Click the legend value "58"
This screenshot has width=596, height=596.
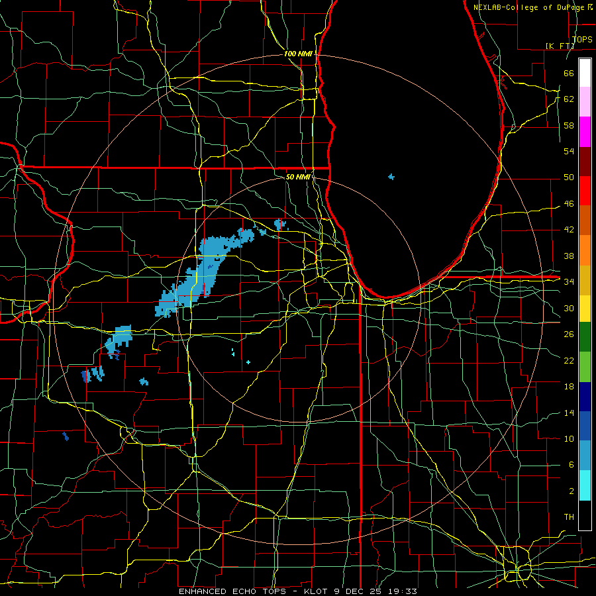[x=569, y=125]
